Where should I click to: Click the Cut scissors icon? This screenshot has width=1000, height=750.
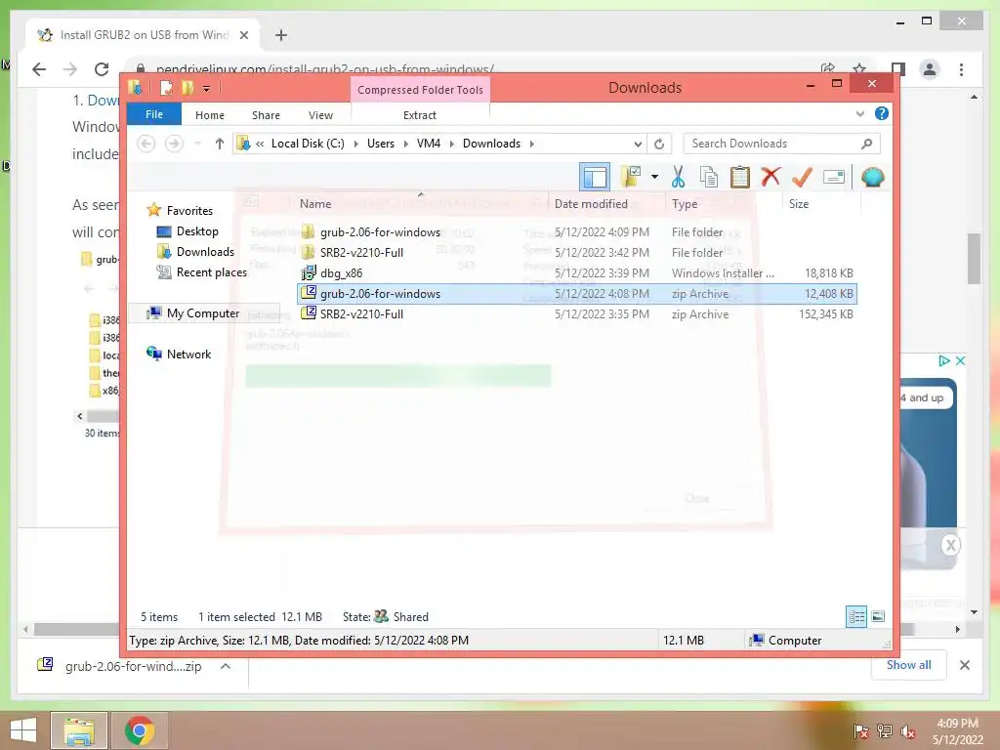(678, 177)
